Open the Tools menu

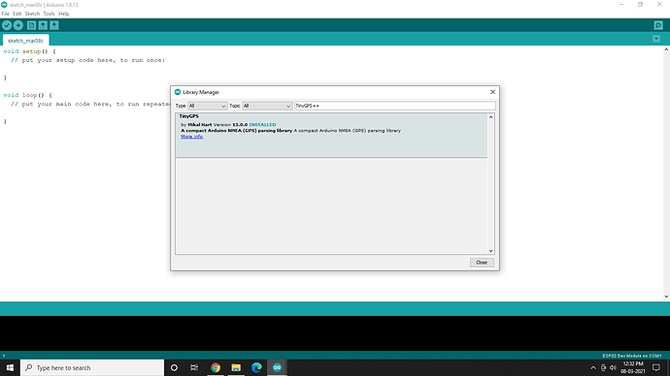point(49,14)
